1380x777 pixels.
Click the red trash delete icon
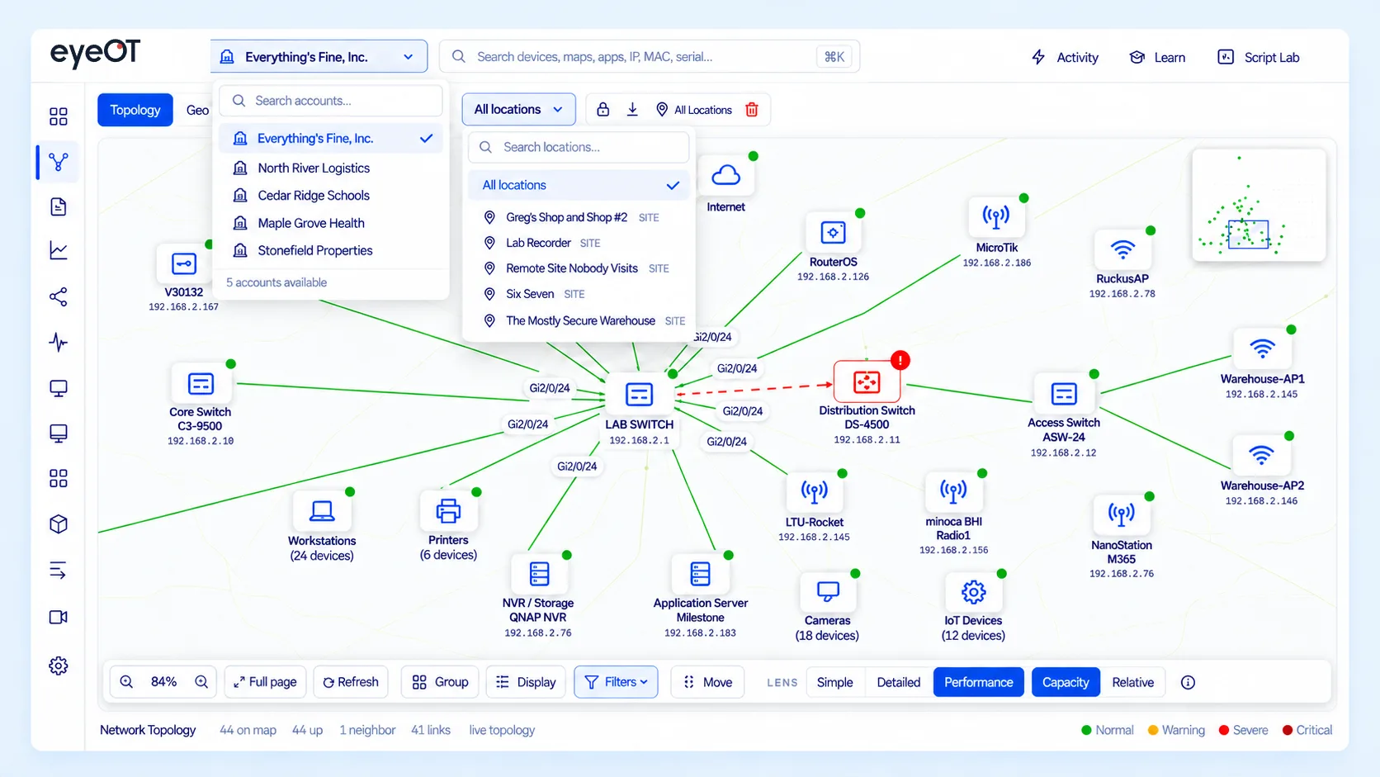(x=752, y=110)
